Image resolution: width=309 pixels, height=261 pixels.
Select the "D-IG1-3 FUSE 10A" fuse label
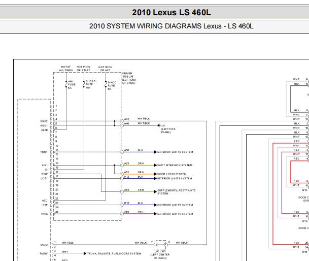[x=90, y=84]
